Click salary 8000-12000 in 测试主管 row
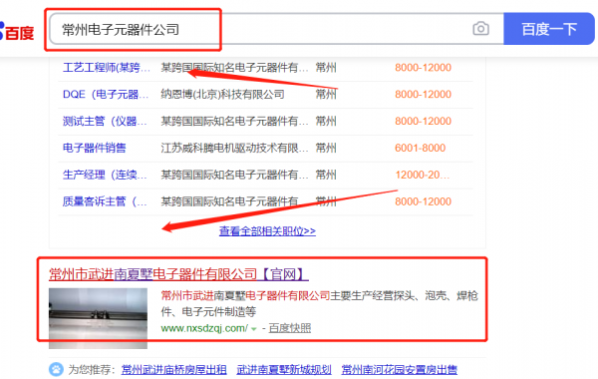The width and height of the screenshot is (598, 379). click(x=423, y=121)
